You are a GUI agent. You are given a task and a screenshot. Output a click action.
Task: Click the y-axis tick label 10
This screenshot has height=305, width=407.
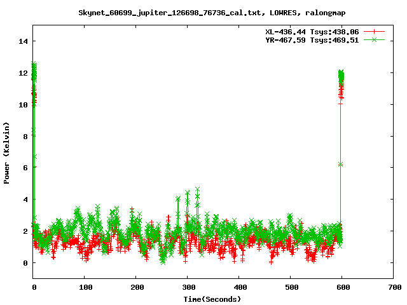pos(23,105)
